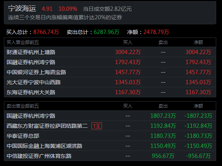Click 净额 column header in the sell table
The height and width of the screenshot is (166, 222).
pyautogui.click(x=198, y=106)
